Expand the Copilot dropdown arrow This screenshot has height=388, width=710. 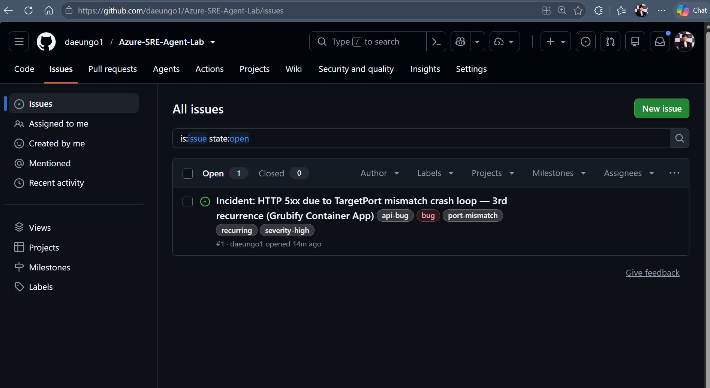pos(477,42)
